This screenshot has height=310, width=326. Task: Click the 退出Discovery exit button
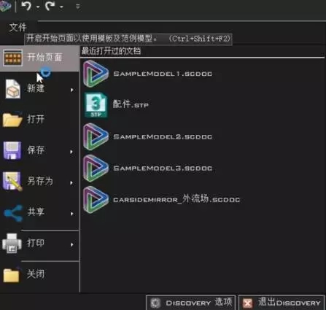click(x=282, y=303)
